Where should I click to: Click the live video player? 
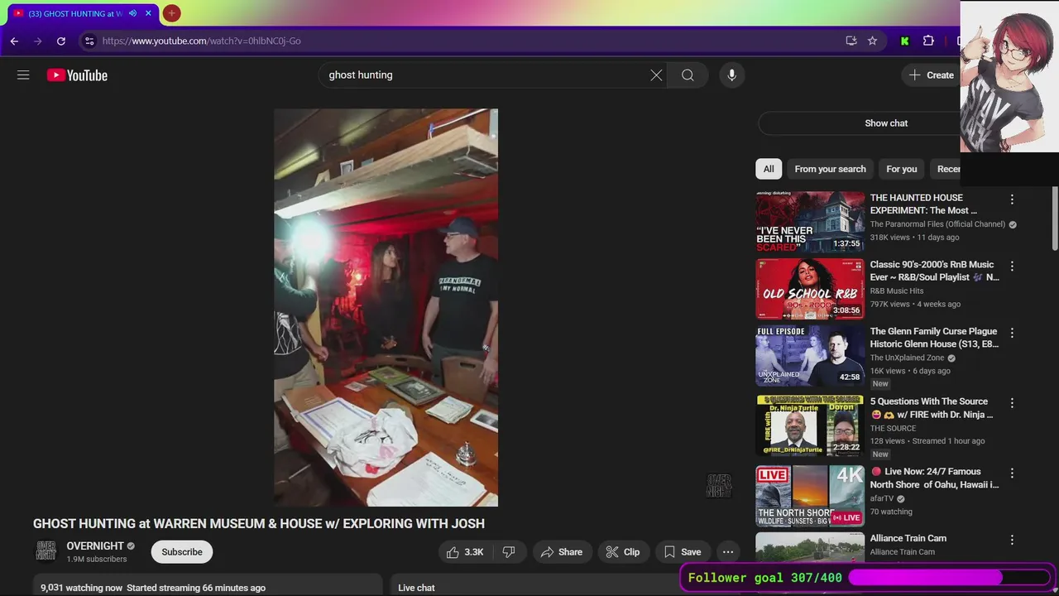386,307
